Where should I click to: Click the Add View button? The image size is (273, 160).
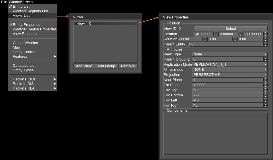point(84,66)
